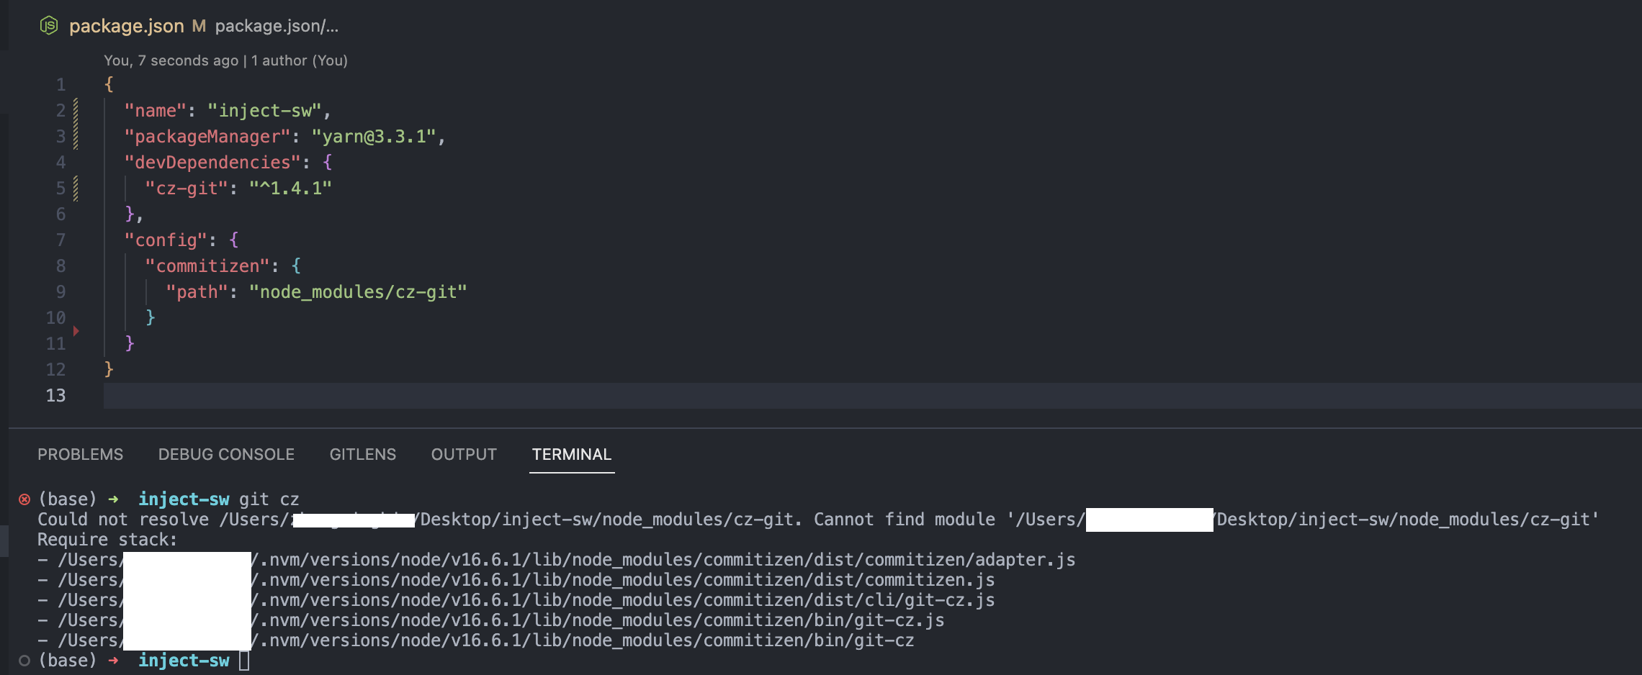Click line number 13 in the editor gutter
This screenshot has width=1642, height=675.
point(55,395)
